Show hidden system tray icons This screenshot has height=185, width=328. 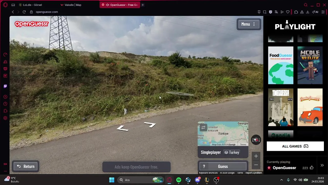(x=281, y=180)
